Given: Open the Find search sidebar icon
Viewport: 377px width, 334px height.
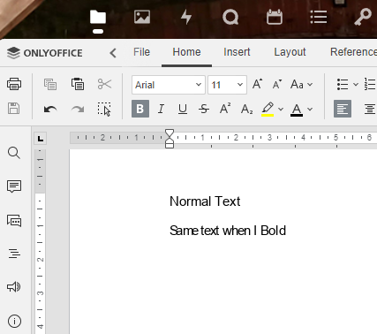Looking at the screenshot, I should pos(14,153).
